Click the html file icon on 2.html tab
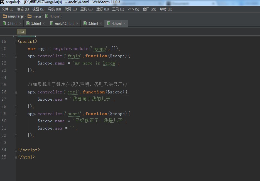The image size is (260, 181). [x=4, y=23]
